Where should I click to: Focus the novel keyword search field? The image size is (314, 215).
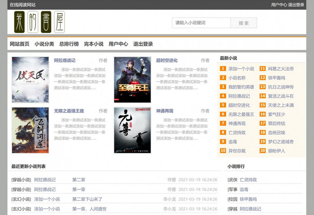click(201, 23)
